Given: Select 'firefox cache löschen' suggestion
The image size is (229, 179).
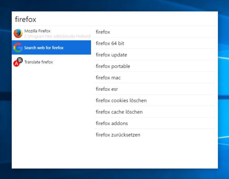Looking at the screenshot, I should (154, 112).
